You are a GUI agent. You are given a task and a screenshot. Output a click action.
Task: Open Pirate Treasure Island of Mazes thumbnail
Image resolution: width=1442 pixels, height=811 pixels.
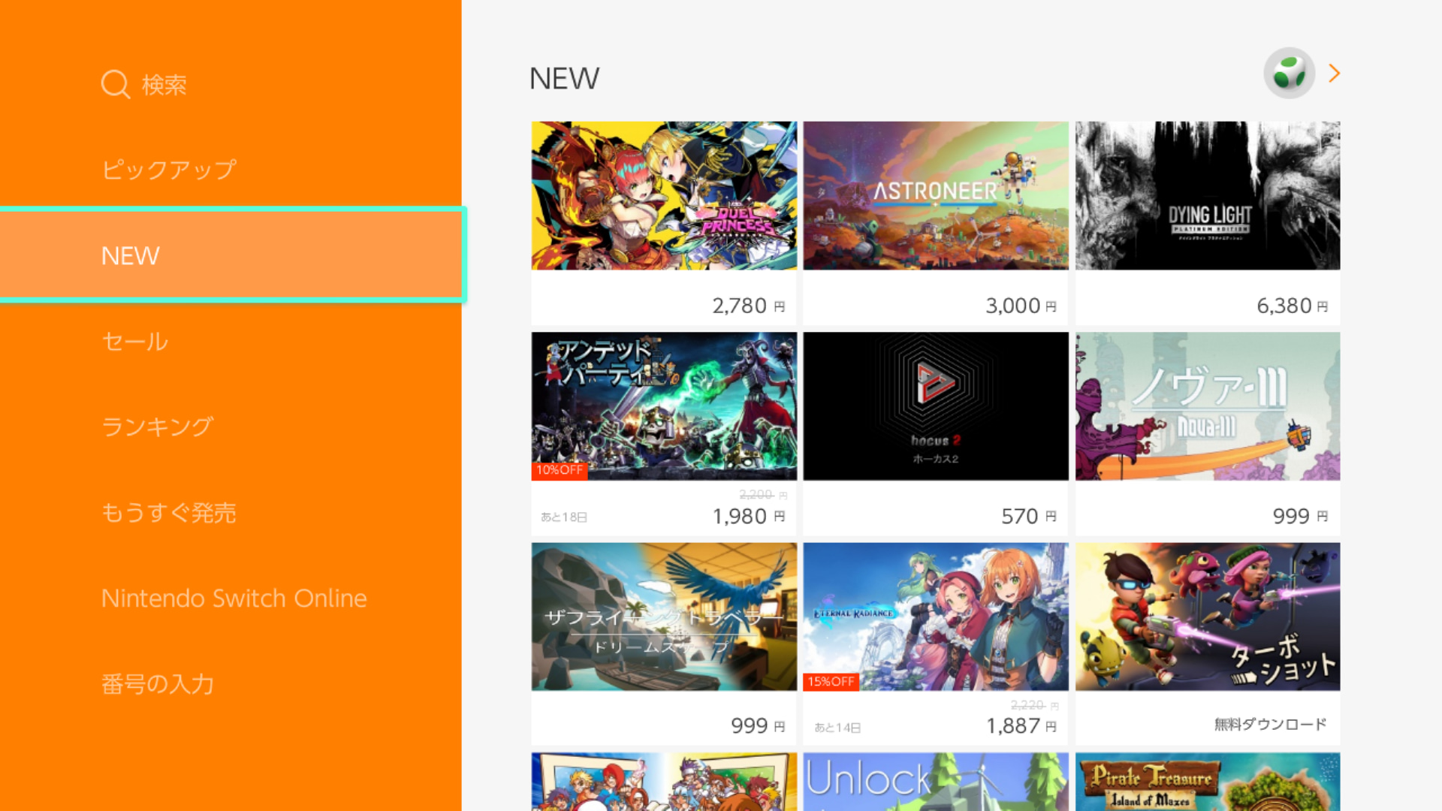point(1208,782)
